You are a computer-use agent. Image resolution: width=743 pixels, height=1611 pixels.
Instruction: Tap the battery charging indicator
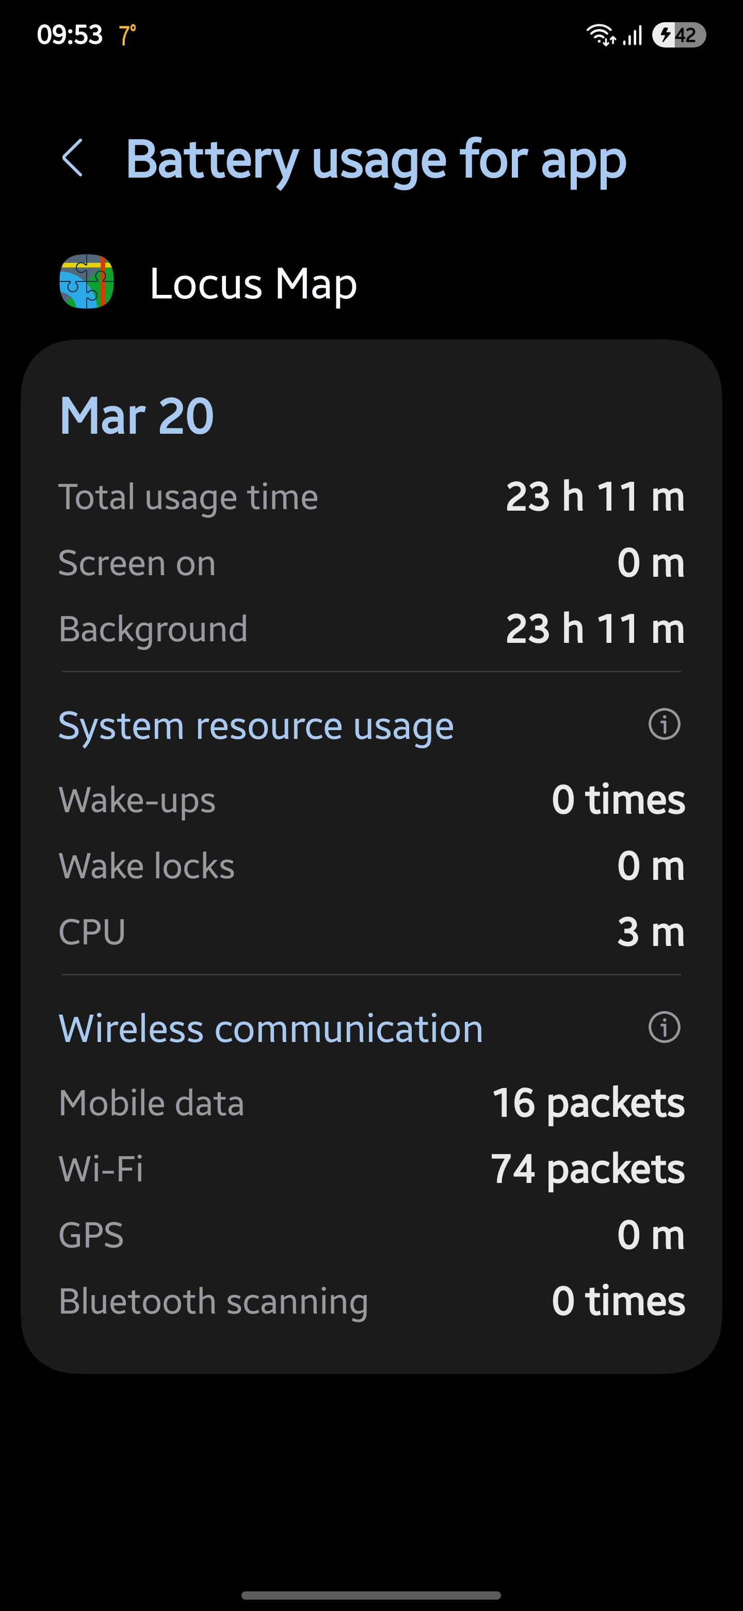coord(679,35)
